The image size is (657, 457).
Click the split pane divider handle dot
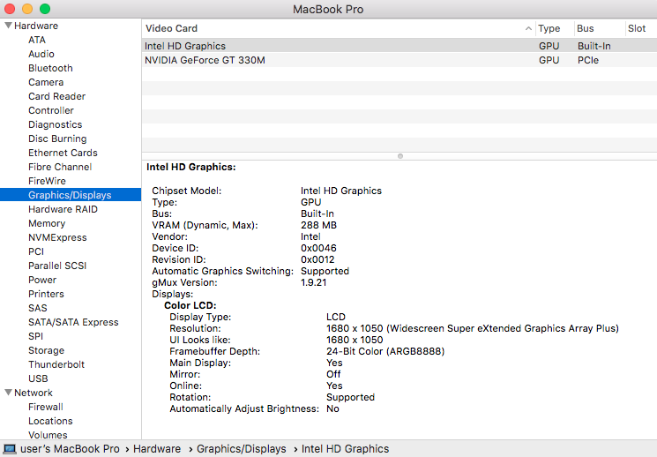[x=400, y=156]
